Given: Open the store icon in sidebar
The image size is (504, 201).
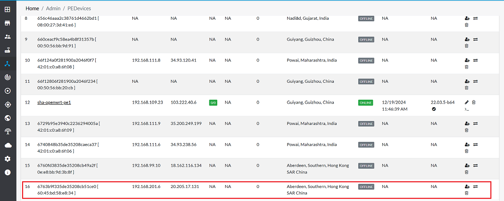Looking at the screenshot, I should pos(8,23).
